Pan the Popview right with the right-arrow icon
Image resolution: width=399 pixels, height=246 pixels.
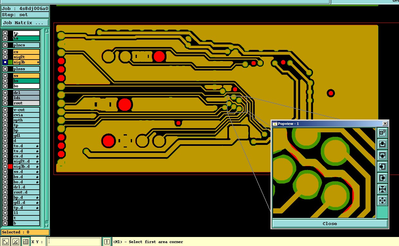(382, 178)
